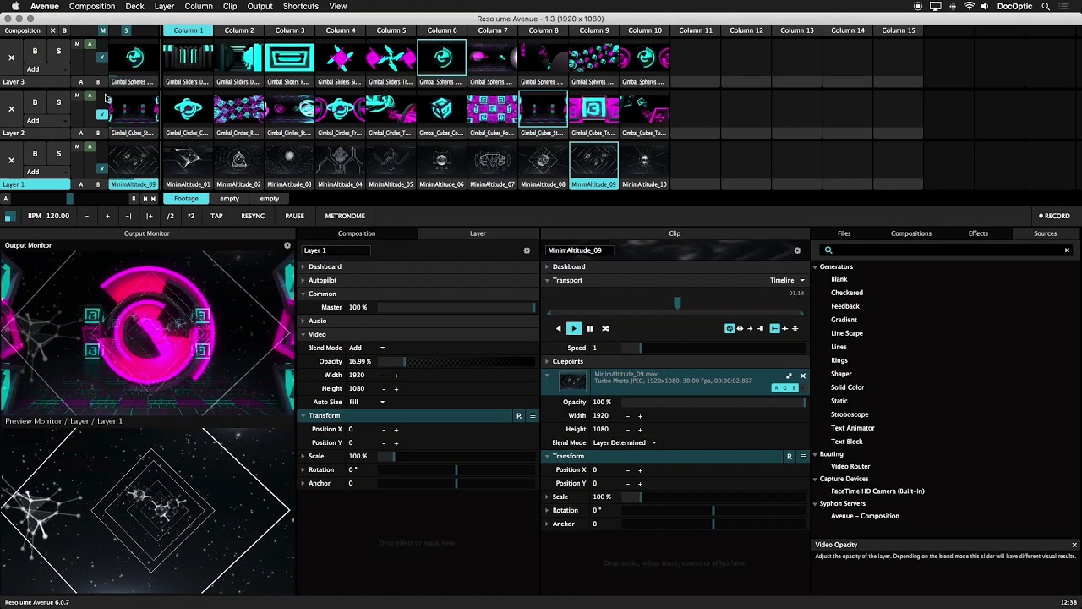This screenshot has width=1082, height=609.
Task: Jump to next deck arrow icon
Action: pyautogui.click(x=154, y=199)
